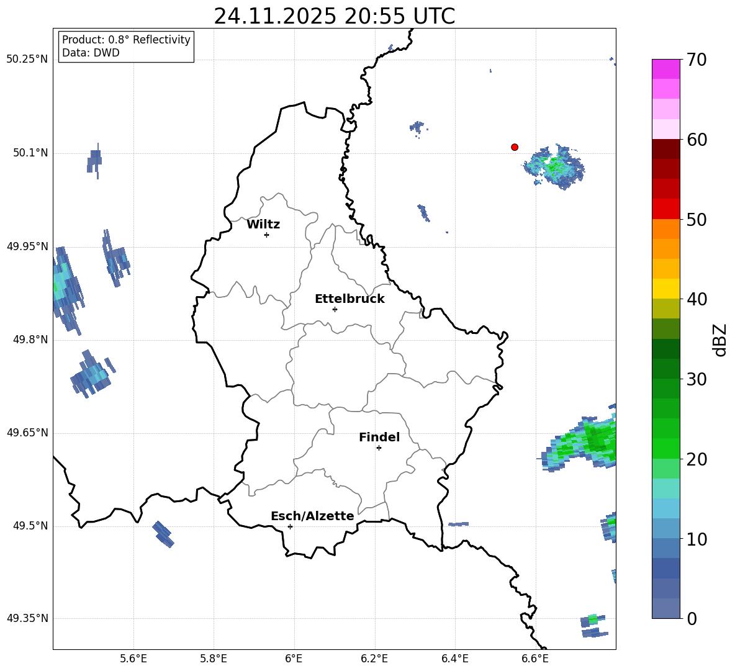This screenshot has height=671, width=735.
Task: Select the Findel city label
Action: tap(379, 437)
